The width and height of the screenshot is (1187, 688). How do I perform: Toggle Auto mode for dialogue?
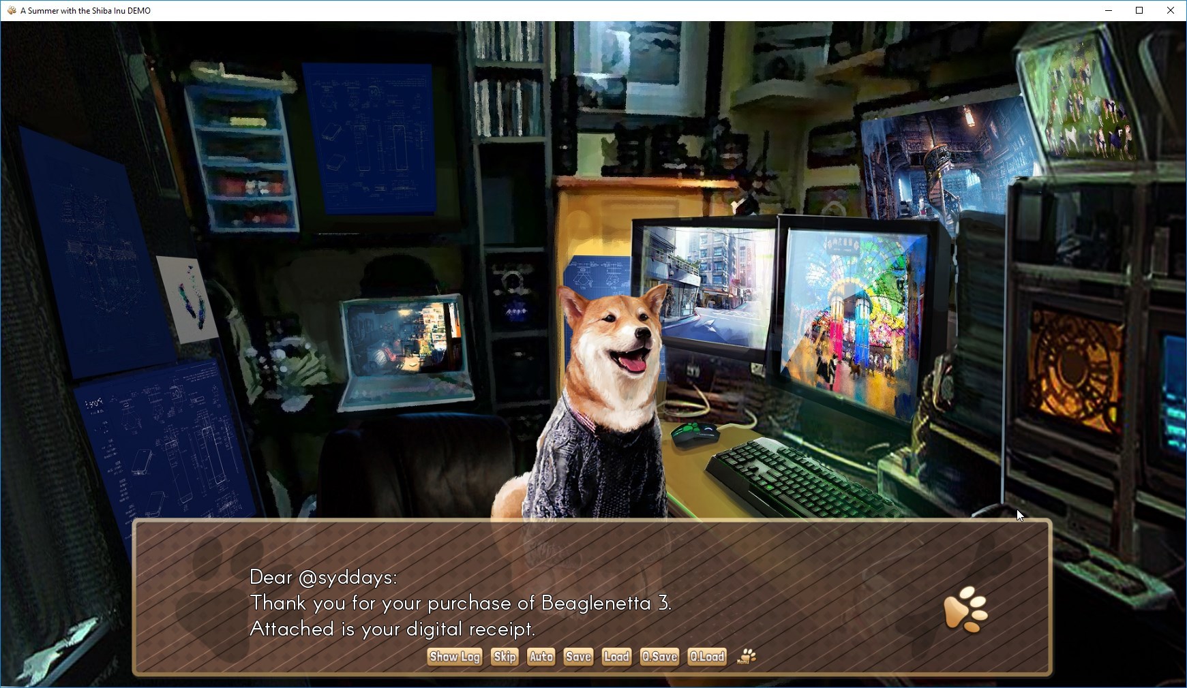pyautogui.click(x=541, y=657)
